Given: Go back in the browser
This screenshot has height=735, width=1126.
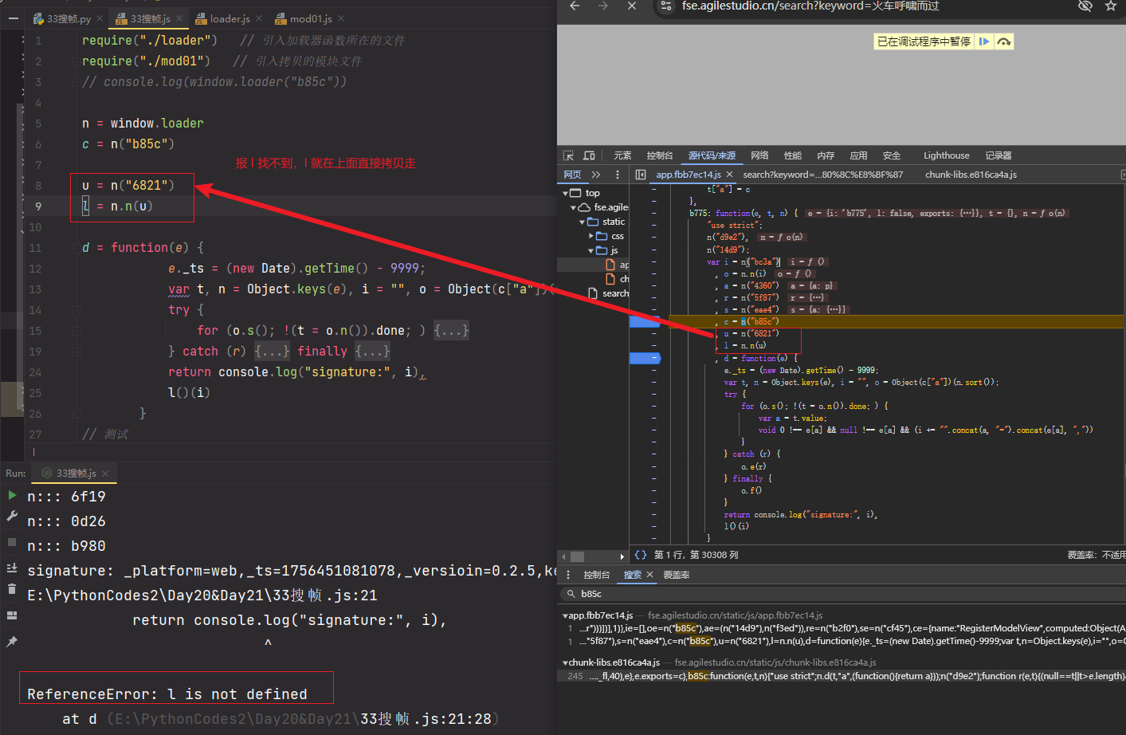Looking at the screenshot, I should tap(575, 6).
